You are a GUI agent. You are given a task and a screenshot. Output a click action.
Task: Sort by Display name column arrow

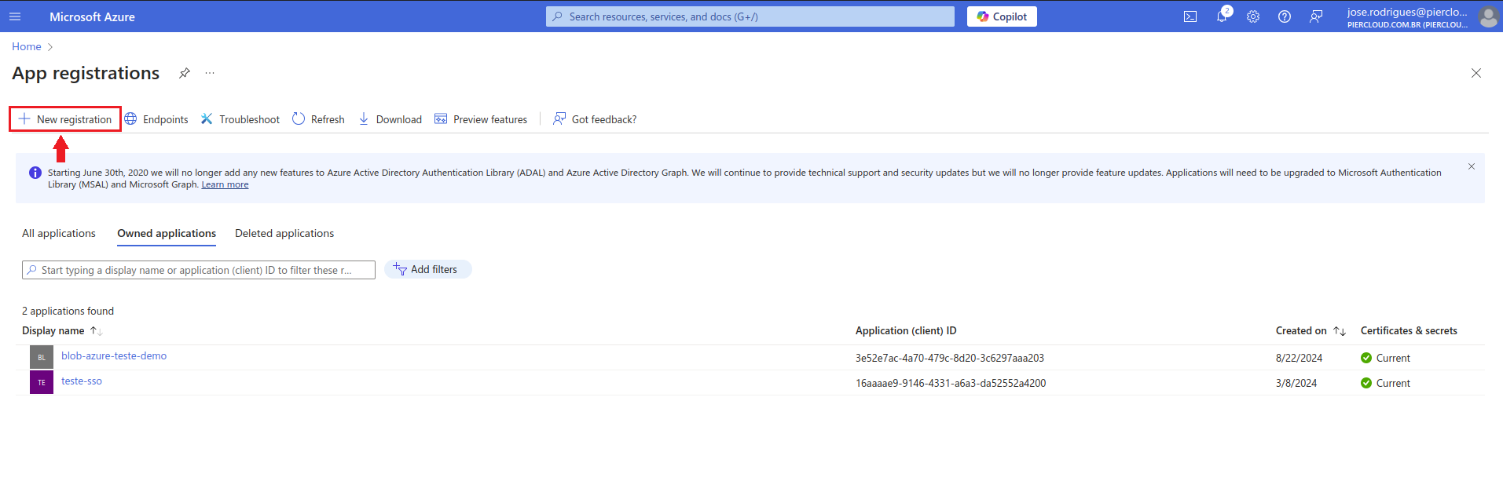(x=96, y=331)
